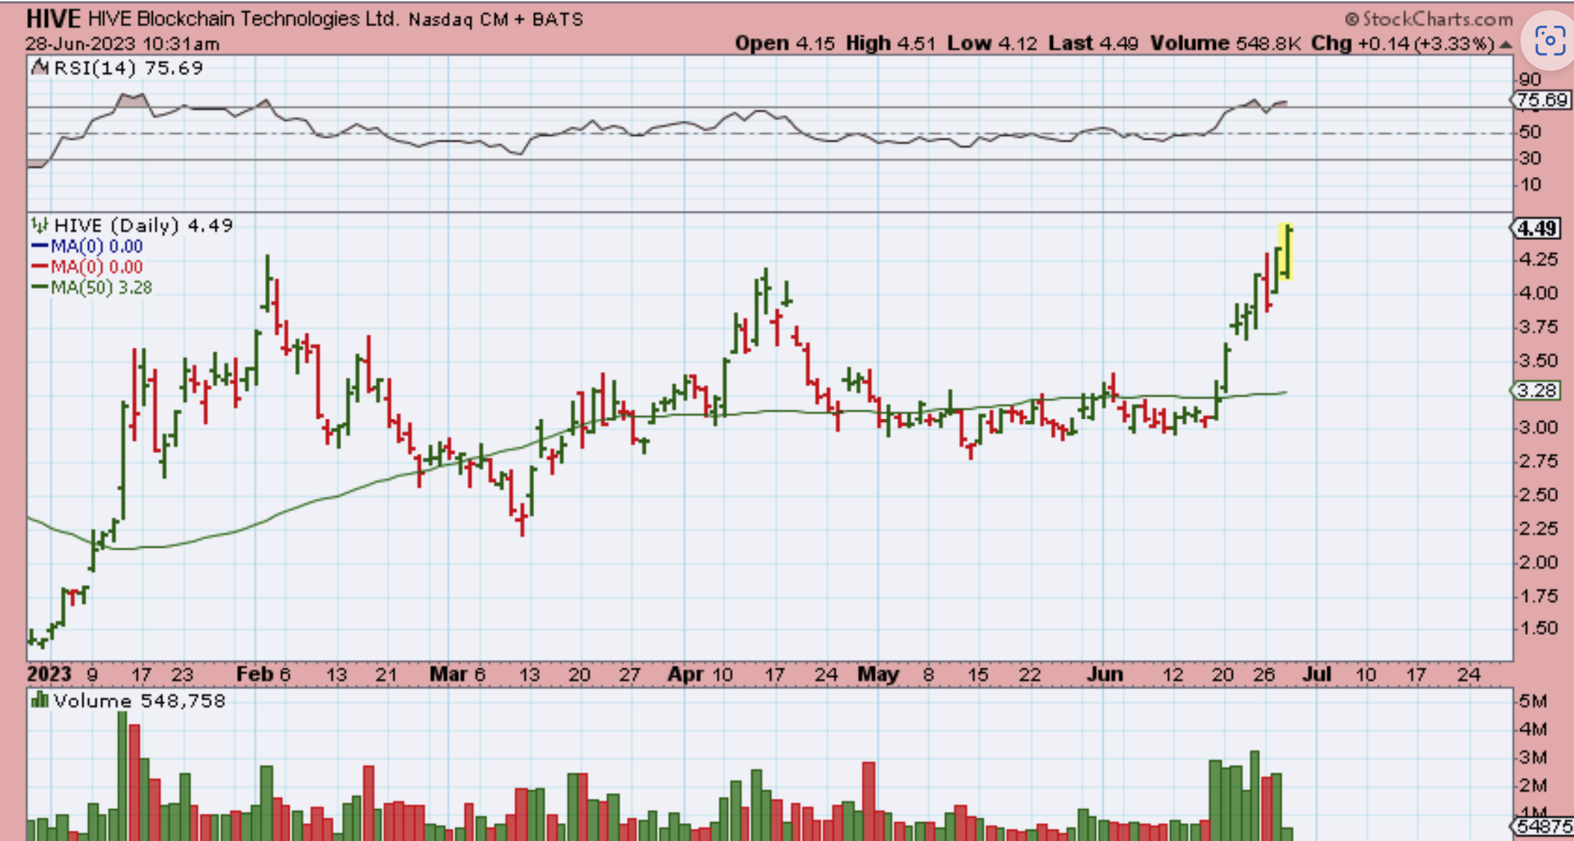Click the Jun label on the date axis

[x=1104, y=674]
